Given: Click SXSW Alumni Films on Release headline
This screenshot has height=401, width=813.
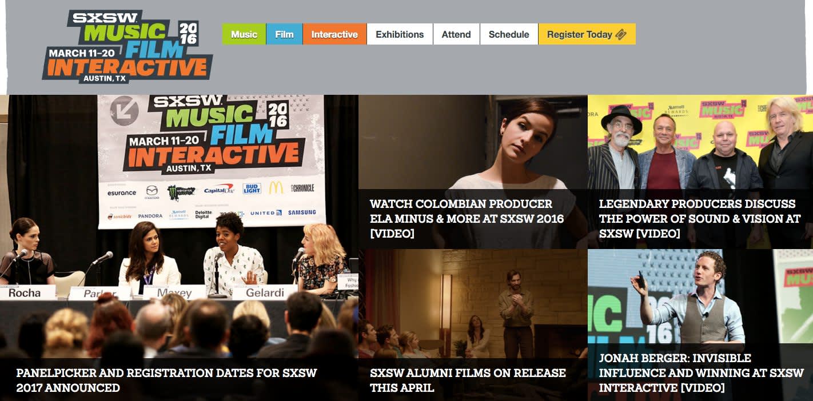Looking at the screenshot, I should pyautogui.click(x=468, y=380).
